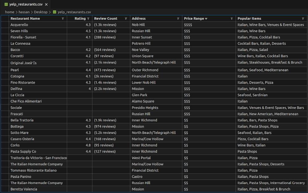
Task: Click hassan in the breadcrumb path
Action: (24, 12)
